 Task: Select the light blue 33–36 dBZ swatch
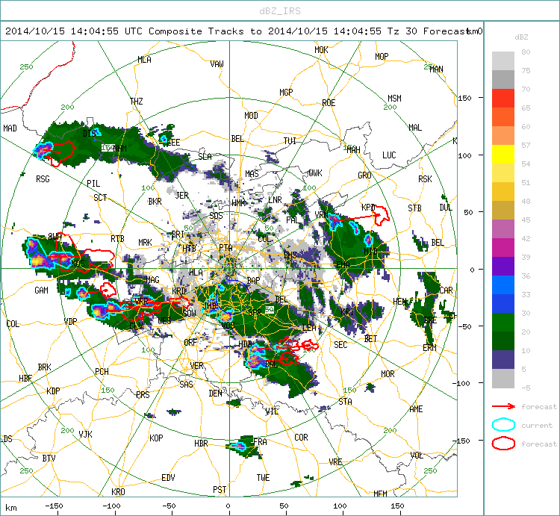coord(503,285)
